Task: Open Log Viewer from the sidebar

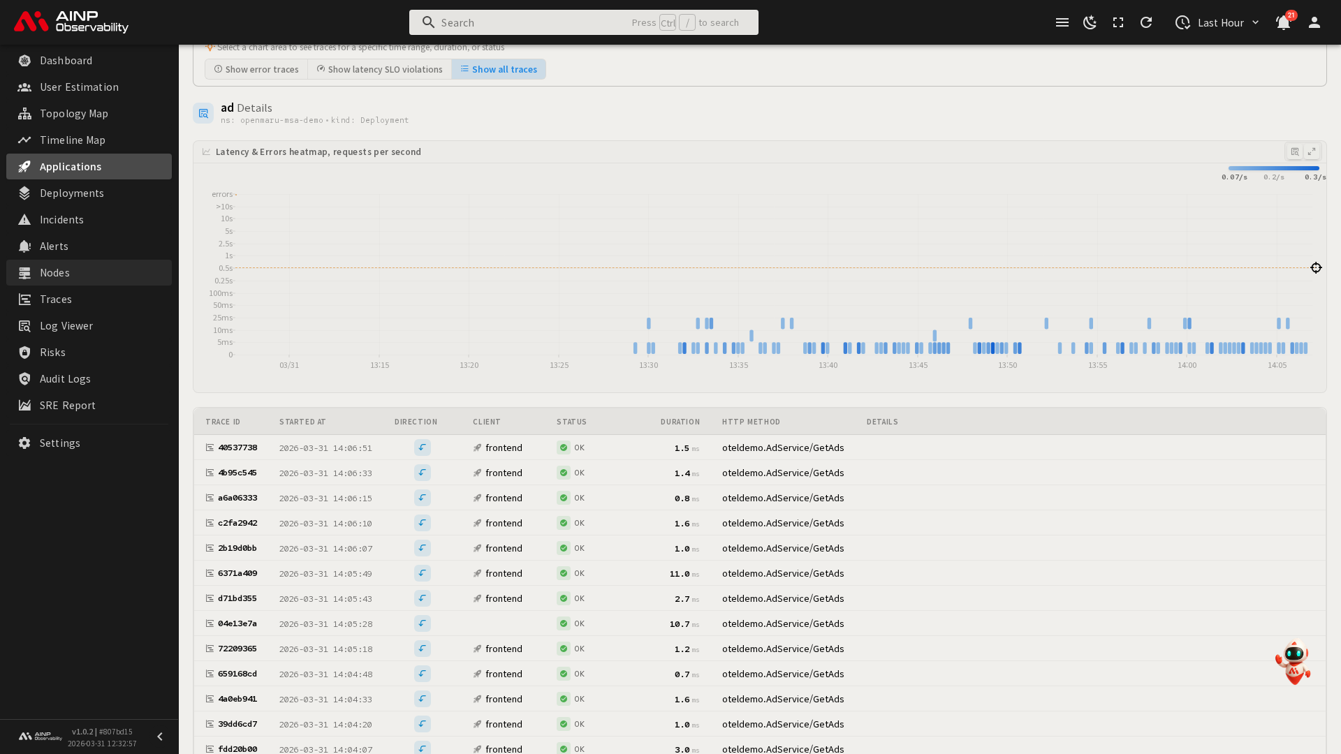Action: click(x=66, y=325)
